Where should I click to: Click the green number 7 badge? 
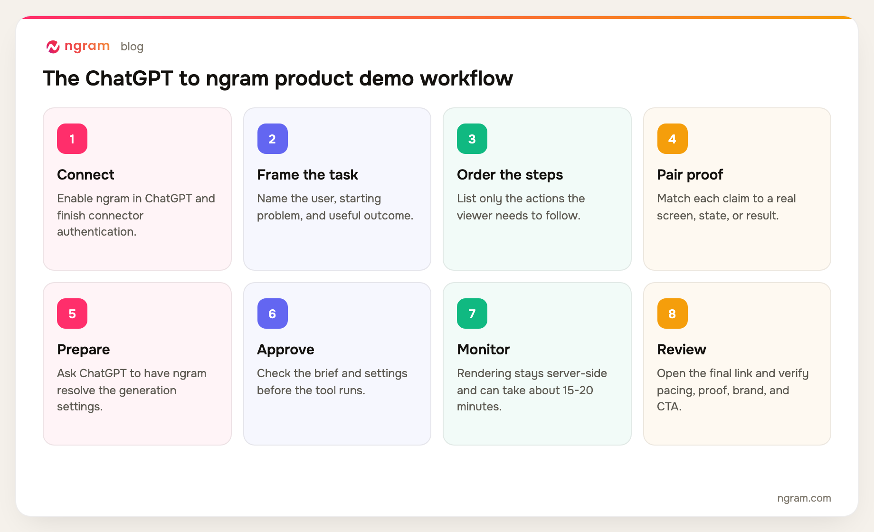click(472, 313)
